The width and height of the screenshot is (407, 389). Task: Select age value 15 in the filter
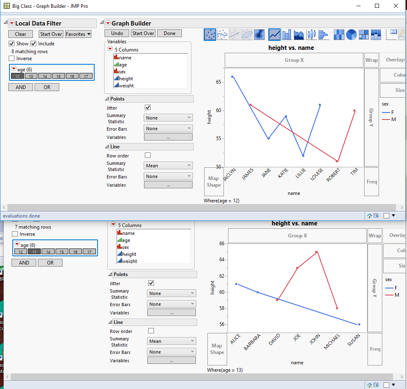point(59,76)
